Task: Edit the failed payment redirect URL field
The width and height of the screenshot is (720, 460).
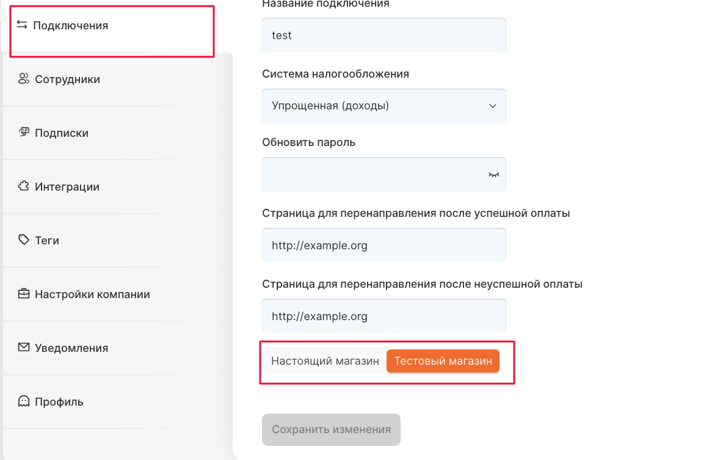Action: pos(384,316)
